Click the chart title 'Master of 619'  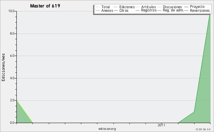pyautogui.click(x=45, y=6)
